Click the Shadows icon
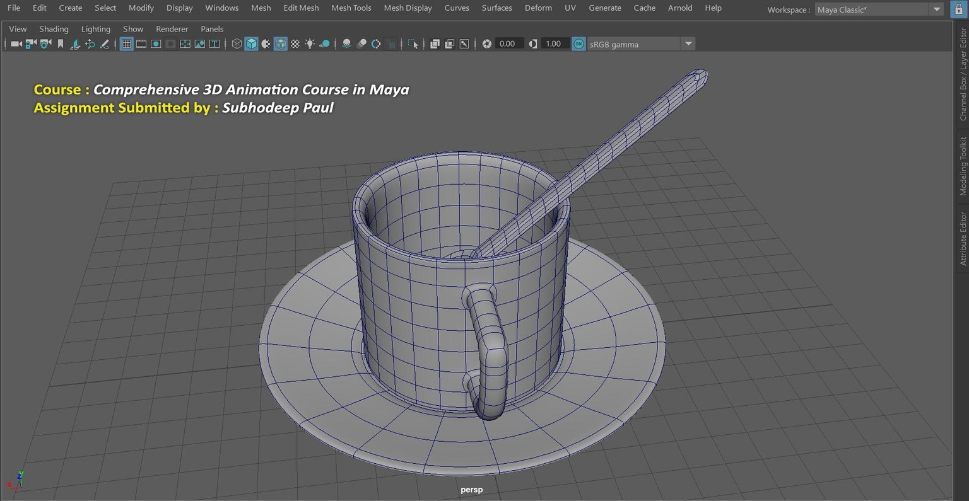 pos(324,44)
